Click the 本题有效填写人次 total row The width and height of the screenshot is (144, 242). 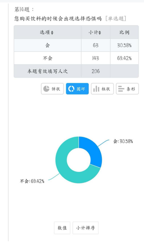76,71
